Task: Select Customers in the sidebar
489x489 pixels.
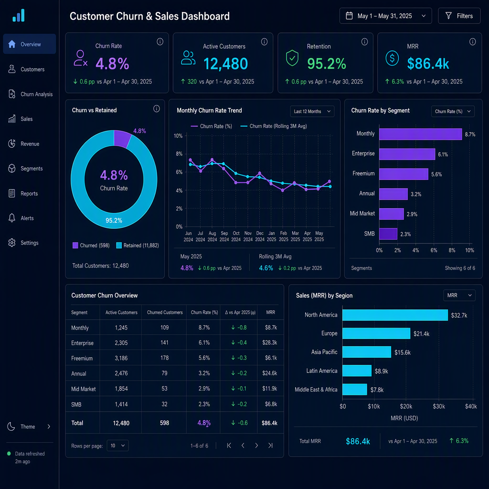Action: click(30, 69)
